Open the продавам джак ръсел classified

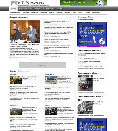(x=93, y=66)
